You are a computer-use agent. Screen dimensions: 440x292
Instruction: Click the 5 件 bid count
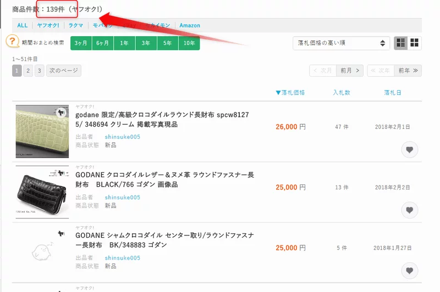pos(342,248)
